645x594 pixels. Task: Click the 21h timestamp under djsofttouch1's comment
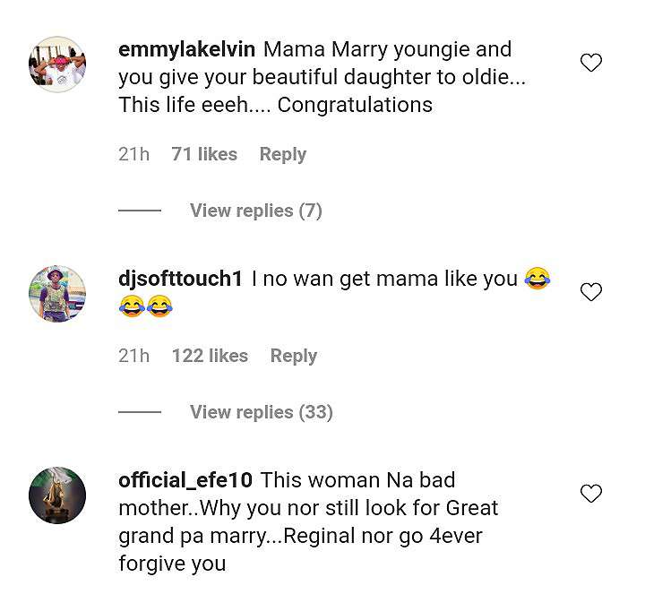tap(133, 356)
